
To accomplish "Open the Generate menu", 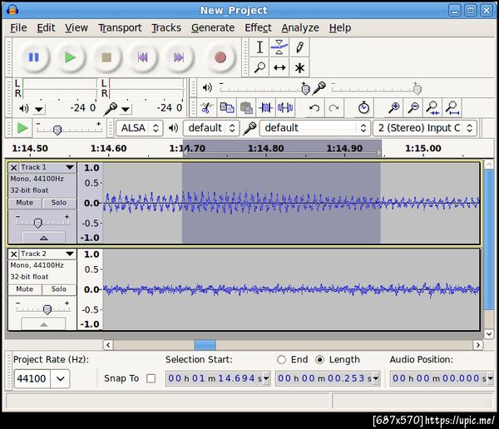I will [213, 27].
